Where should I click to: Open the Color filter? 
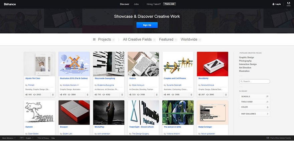click(255, 107)
